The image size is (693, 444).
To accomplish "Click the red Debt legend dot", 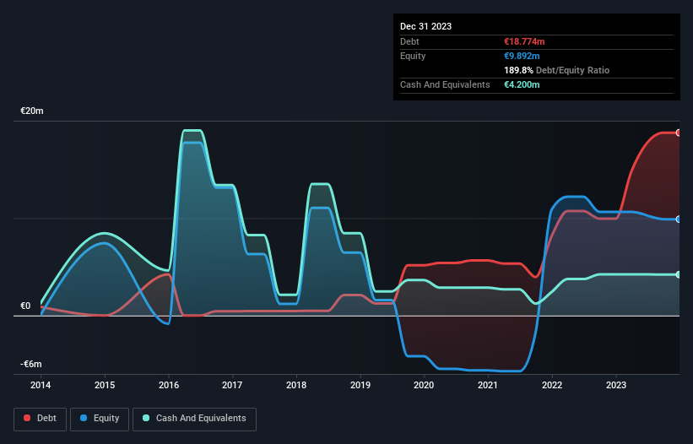I will coord(27,418).
